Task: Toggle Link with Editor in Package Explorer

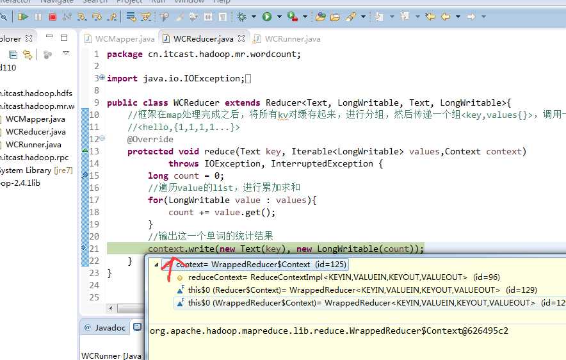Action: (28, 54)
